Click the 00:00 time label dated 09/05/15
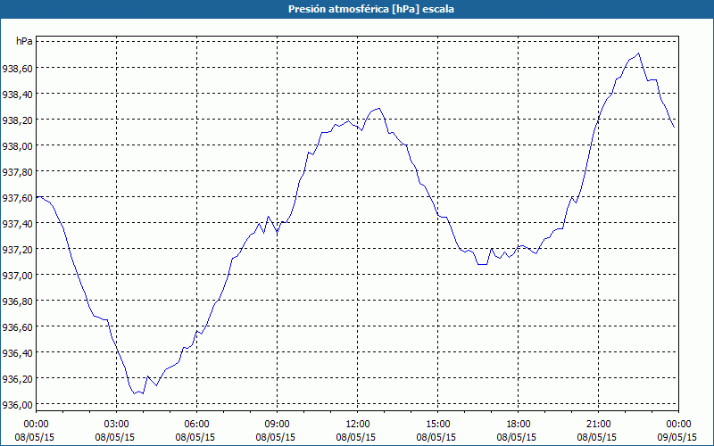 (678, 425)
